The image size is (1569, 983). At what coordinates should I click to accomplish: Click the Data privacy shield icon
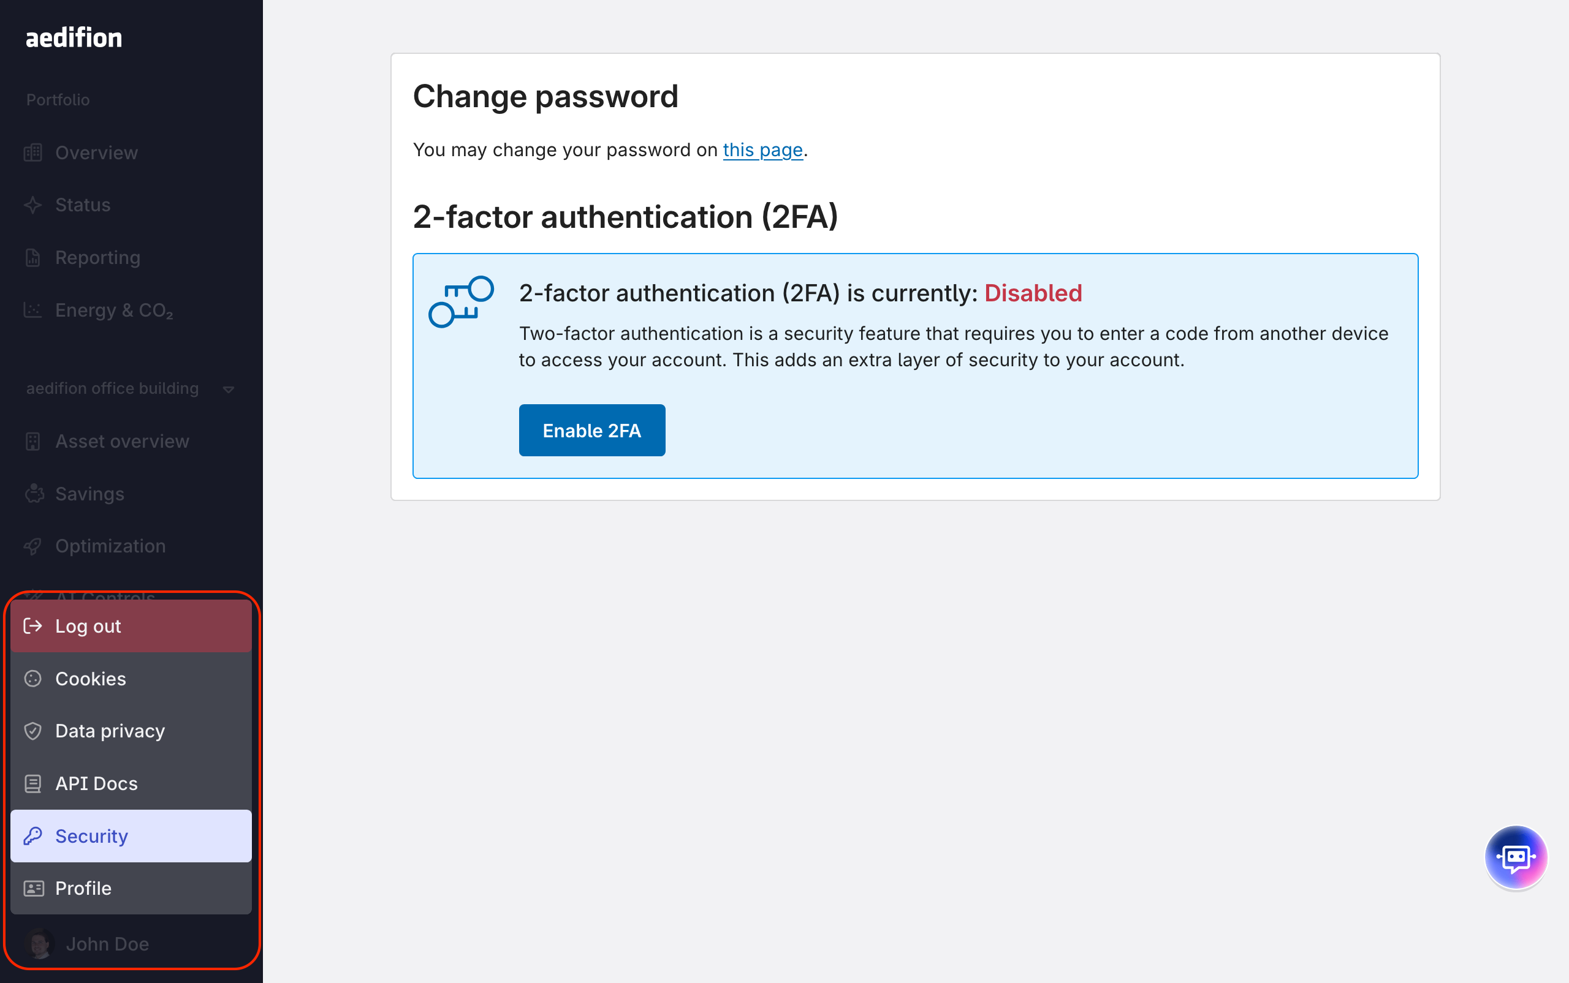pos(32,731)
